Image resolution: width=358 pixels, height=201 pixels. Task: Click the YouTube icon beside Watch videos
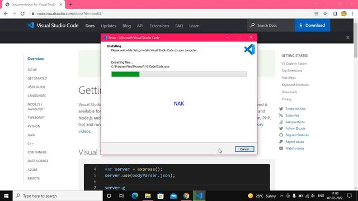pyautogui.click(x=281, y=149)
